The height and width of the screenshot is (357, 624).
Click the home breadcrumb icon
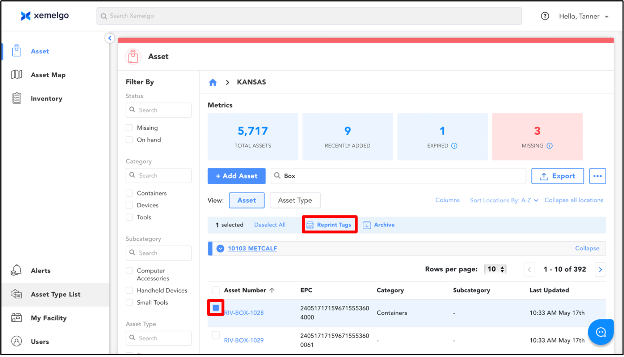tap(213, 82)
